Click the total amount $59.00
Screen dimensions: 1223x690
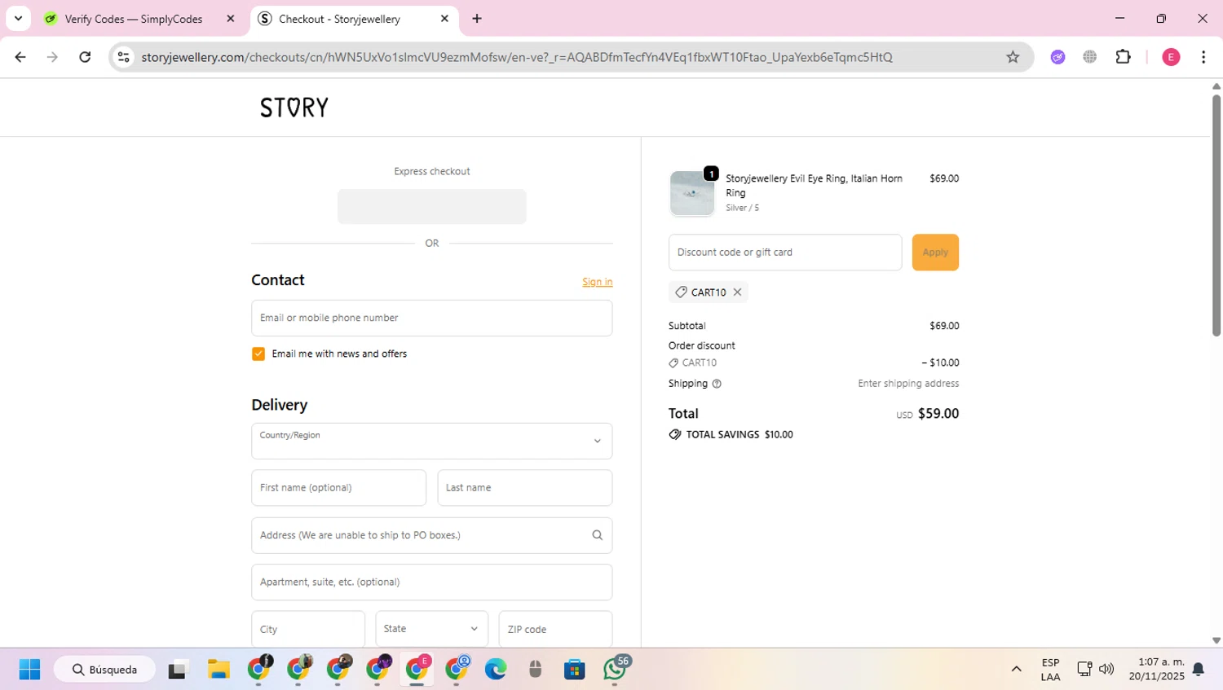[x=938, y=414]
